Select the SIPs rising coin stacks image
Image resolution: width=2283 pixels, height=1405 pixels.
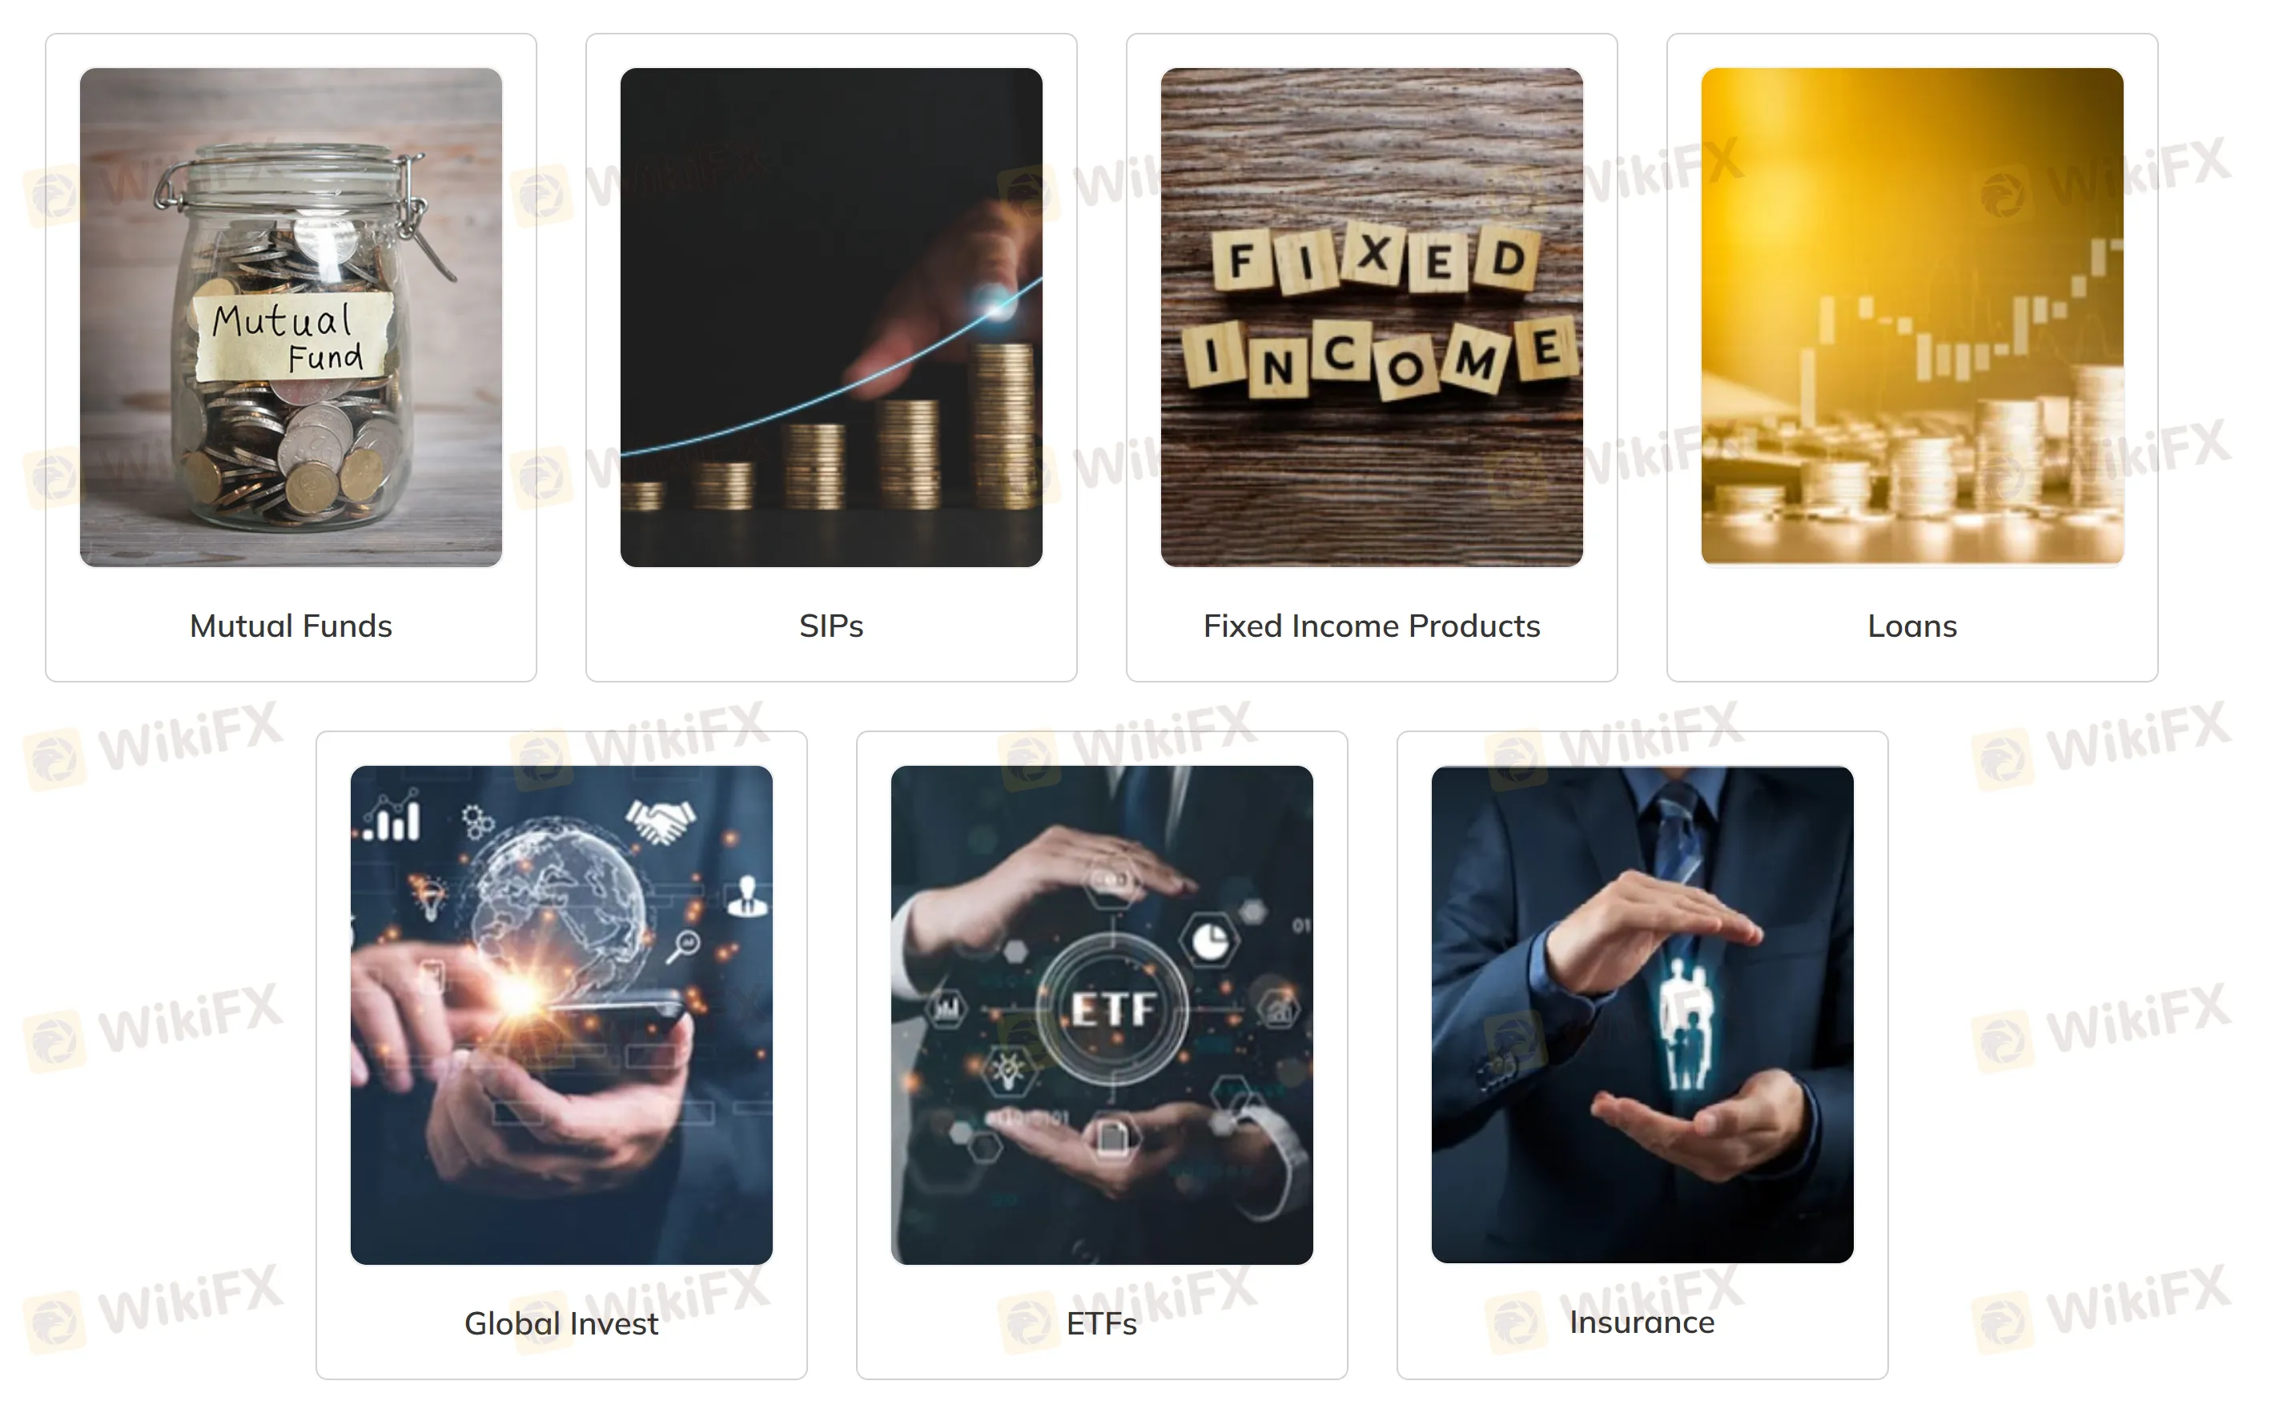(831, 317)
